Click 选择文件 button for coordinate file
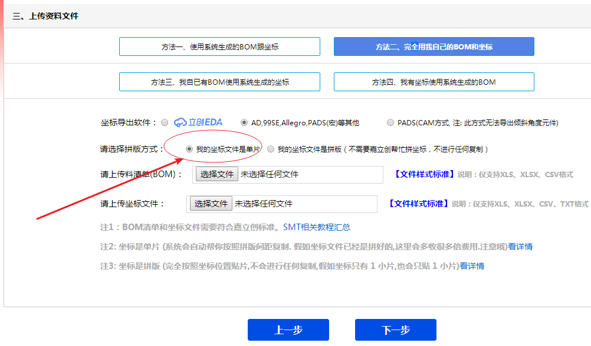This screenshot has width=591, height=346. pyautogui.click(x=211, y=204)
